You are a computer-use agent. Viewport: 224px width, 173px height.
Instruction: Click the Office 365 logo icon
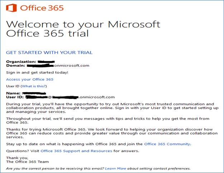point(11,8)
